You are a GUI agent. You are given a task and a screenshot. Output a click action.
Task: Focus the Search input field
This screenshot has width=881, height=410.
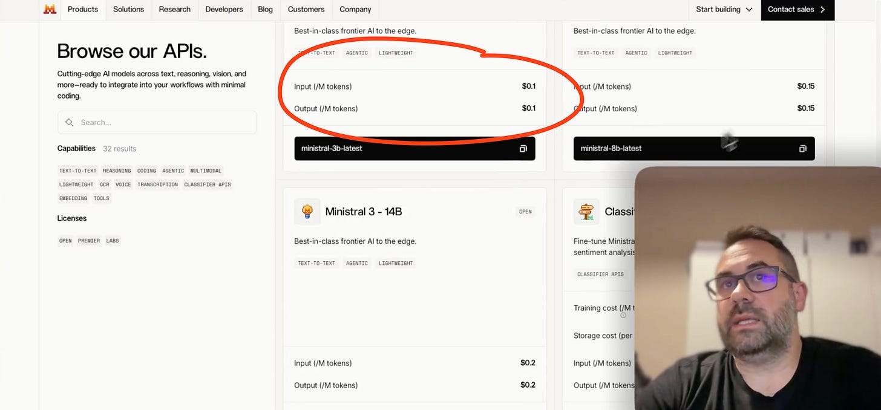click(x=157, y=122)
